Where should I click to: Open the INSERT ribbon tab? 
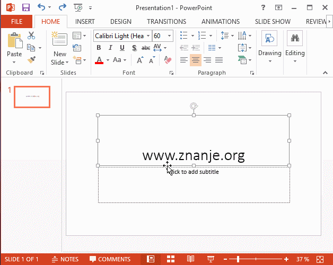coord(85,22)
